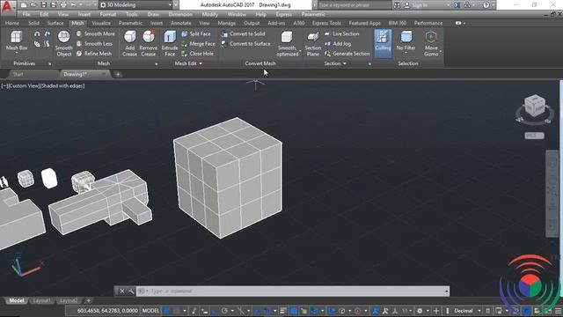Click the Refine Mesh tool
Viewport: 563px width, 317px height.
tap(94, 54)
